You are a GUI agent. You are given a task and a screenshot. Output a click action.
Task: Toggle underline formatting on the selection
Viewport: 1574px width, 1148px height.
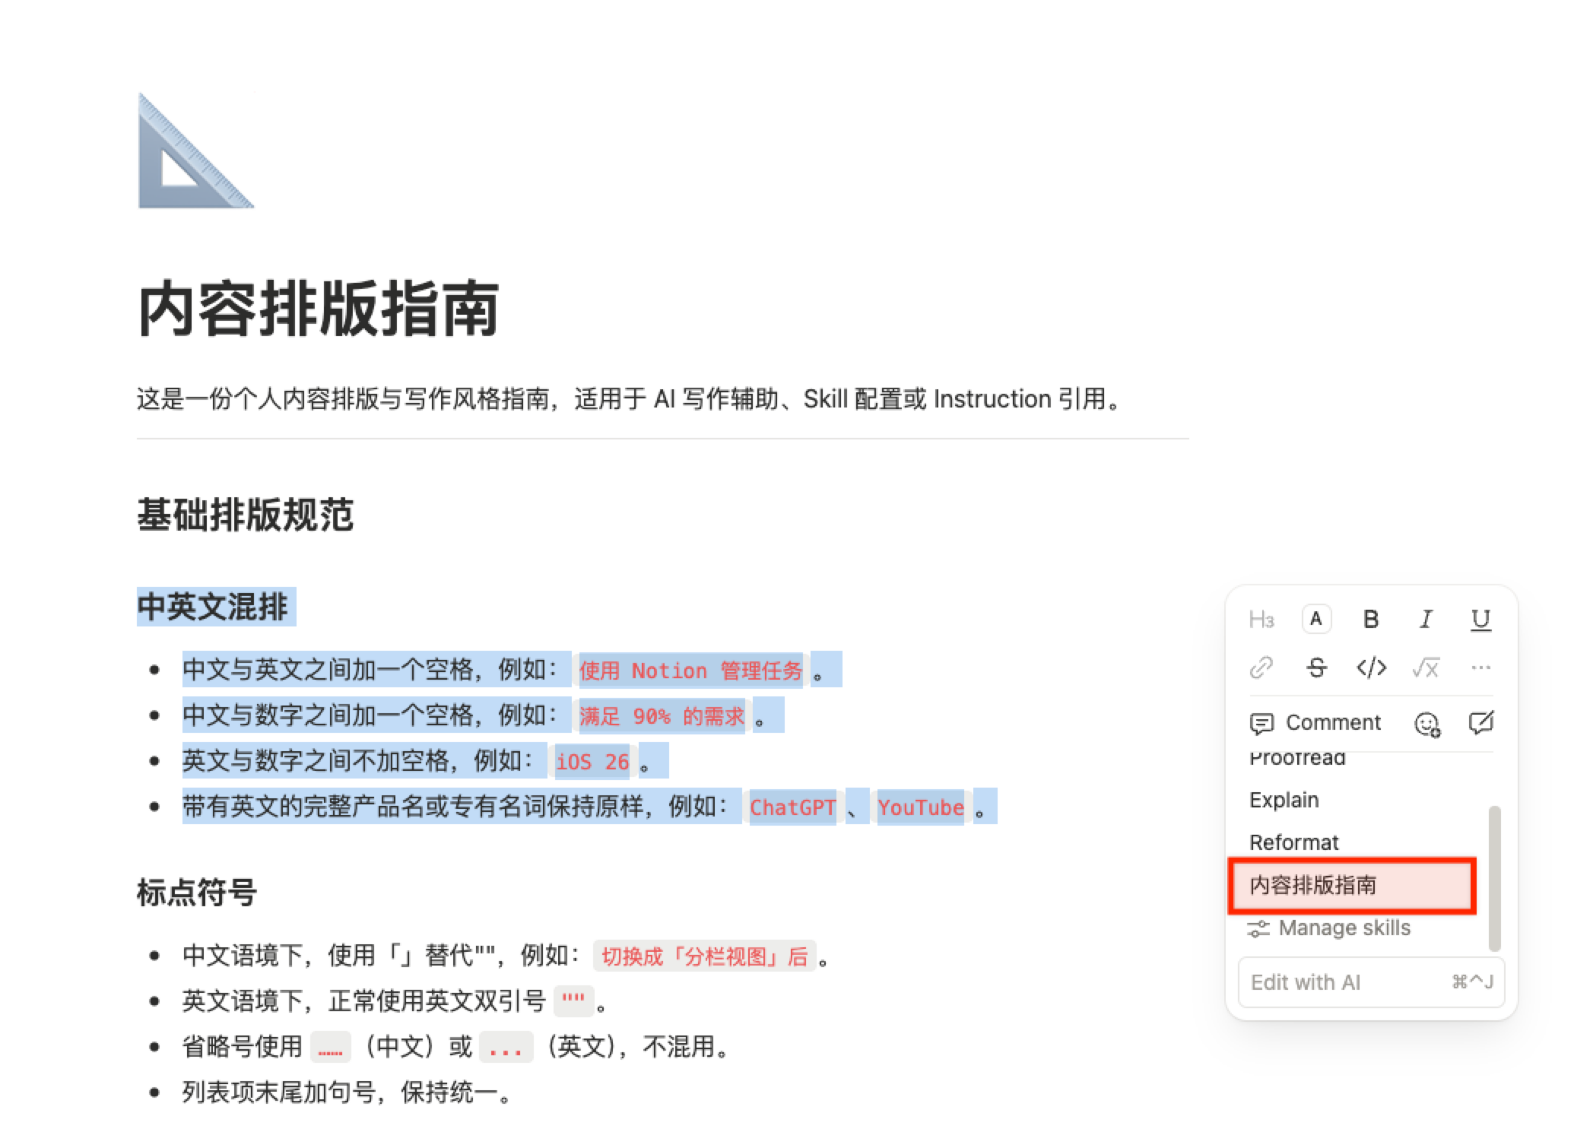click(x=1480, y=620)
